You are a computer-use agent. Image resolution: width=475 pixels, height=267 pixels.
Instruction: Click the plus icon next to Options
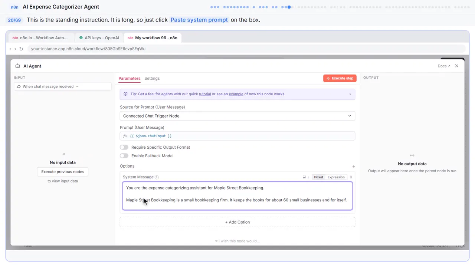click(x=354, y=167)
